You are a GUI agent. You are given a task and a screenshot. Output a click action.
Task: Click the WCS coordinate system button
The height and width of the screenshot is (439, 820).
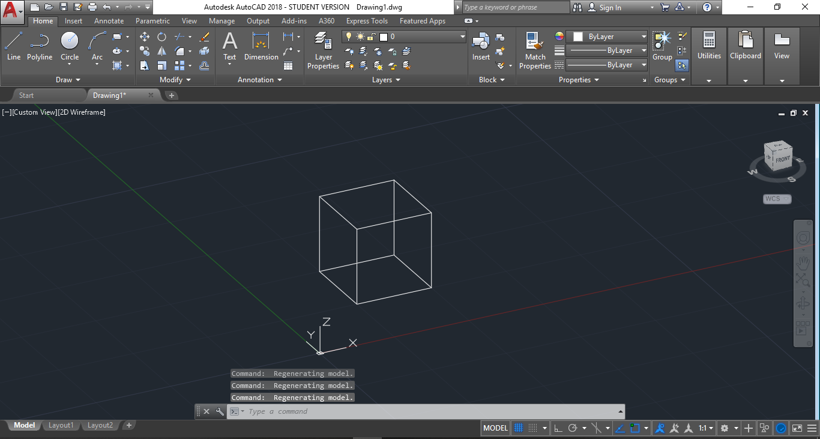coord(777,199)
